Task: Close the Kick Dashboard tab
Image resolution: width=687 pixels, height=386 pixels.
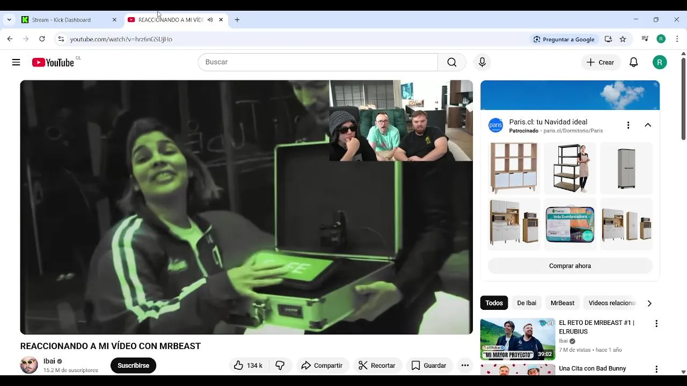Action: click(114, 20)
